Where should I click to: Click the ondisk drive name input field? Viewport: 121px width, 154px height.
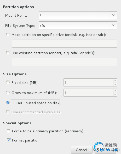coord(65,44)
